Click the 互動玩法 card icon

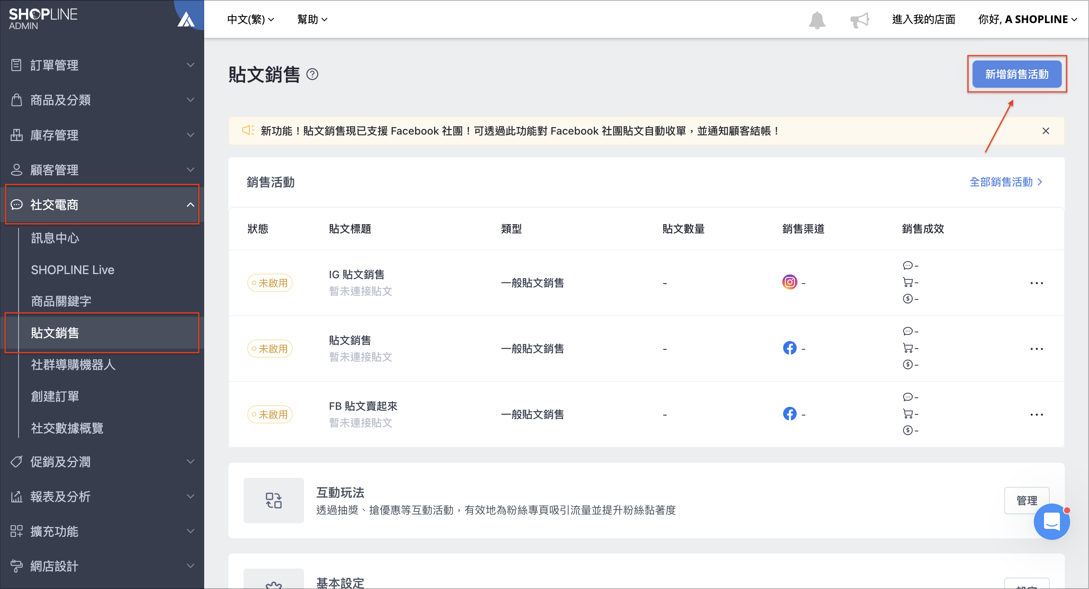pyautogui.click(x=273, y=500)
